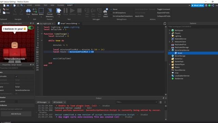
Task: Open the HOME ribbon tab
Action: [29, 5]
